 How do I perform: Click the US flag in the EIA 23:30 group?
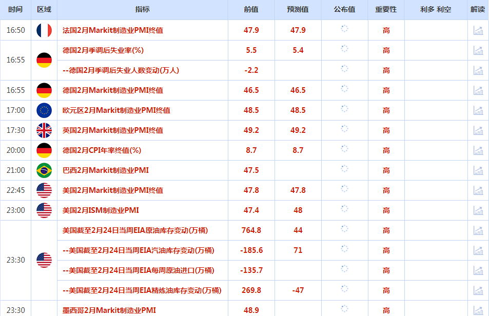point(44,260)
